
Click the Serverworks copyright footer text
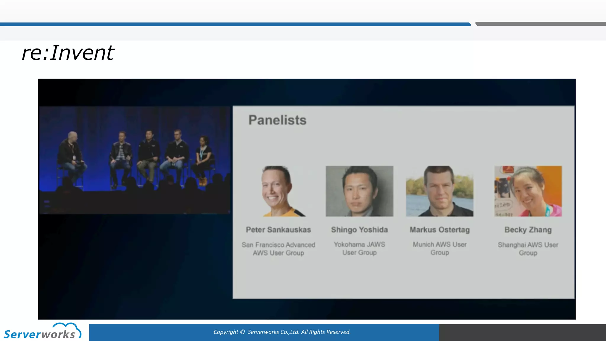282,332
